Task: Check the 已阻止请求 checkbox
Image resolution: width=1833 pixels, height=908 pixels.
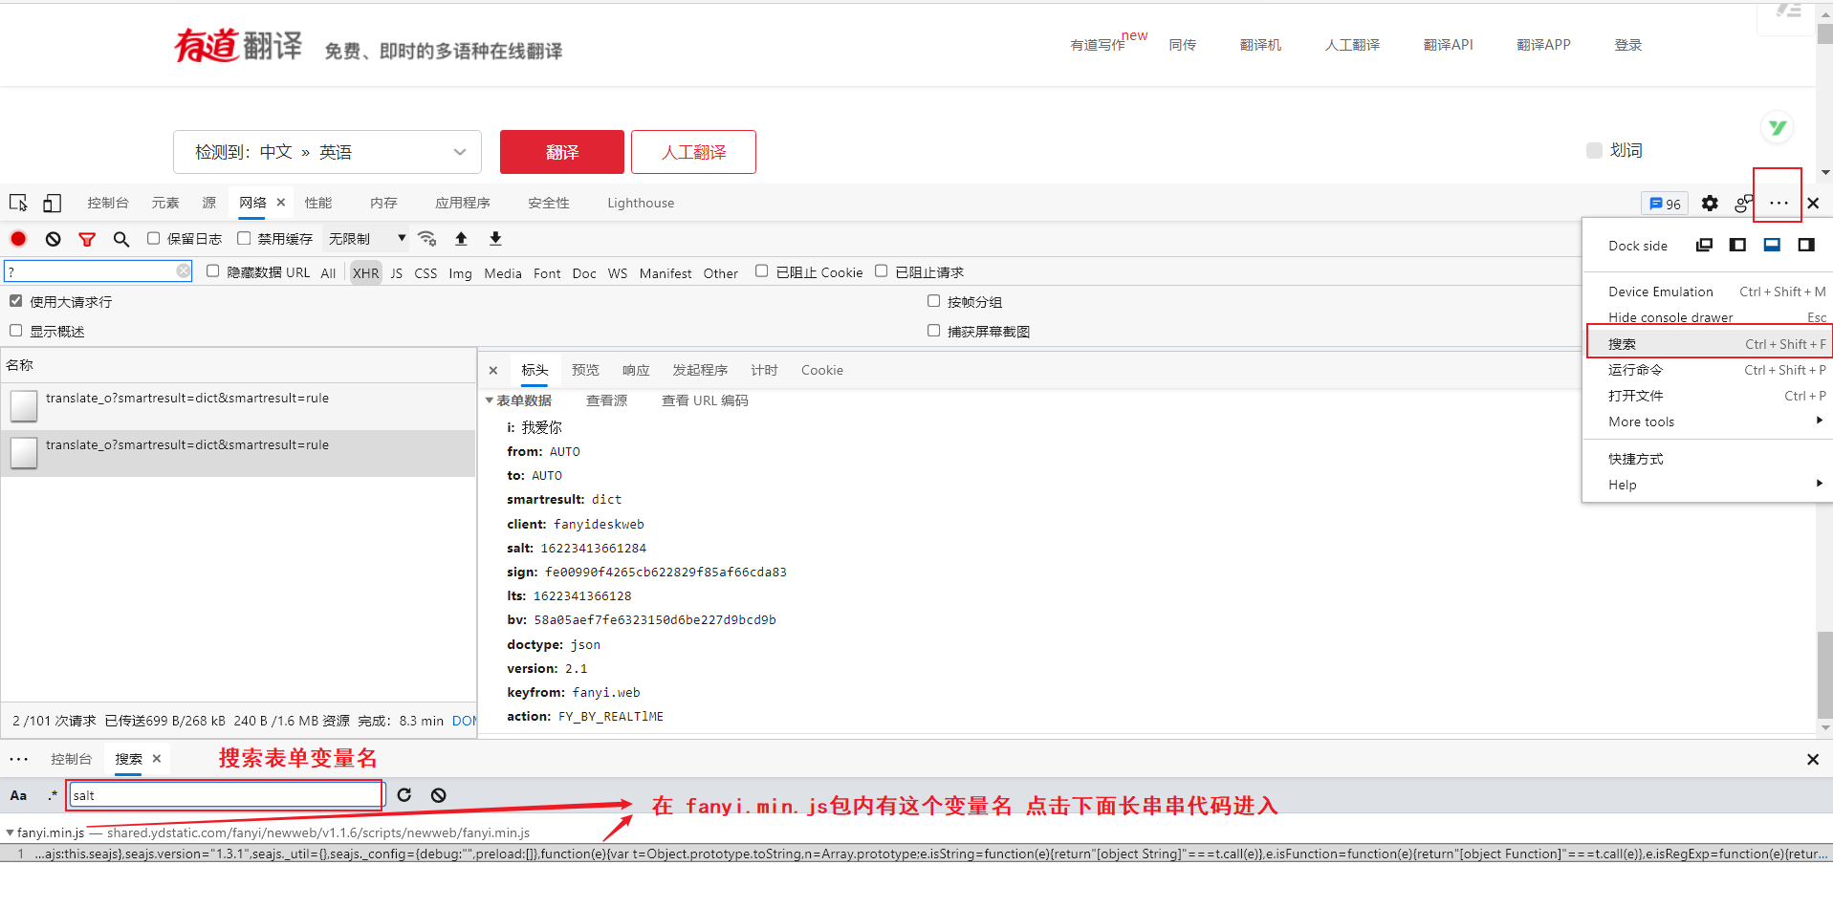Action: (x=881, y=271)
